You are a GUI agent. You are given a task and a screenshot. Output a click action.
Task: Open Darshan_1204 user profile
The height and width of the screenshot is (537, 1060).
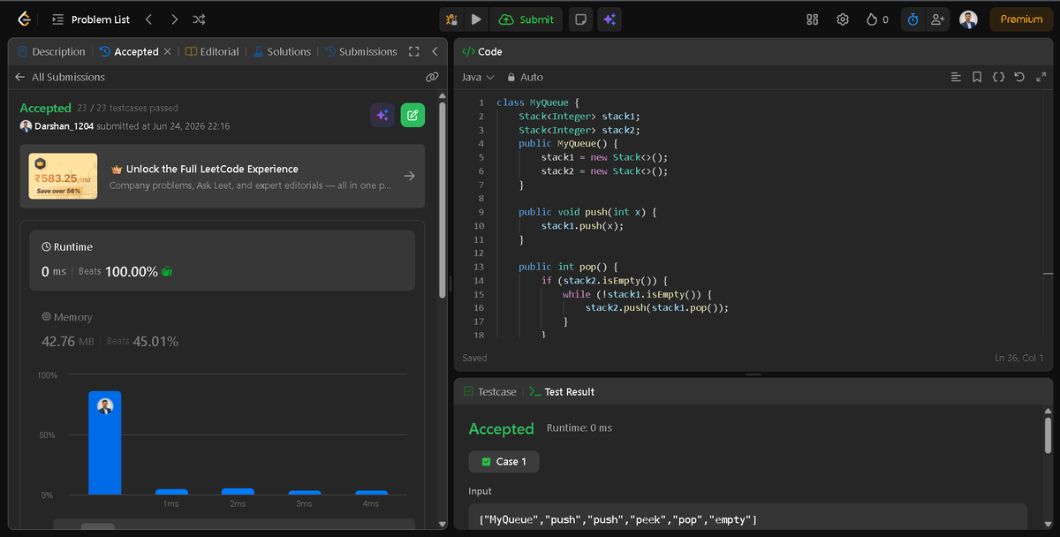coord(64,126)
